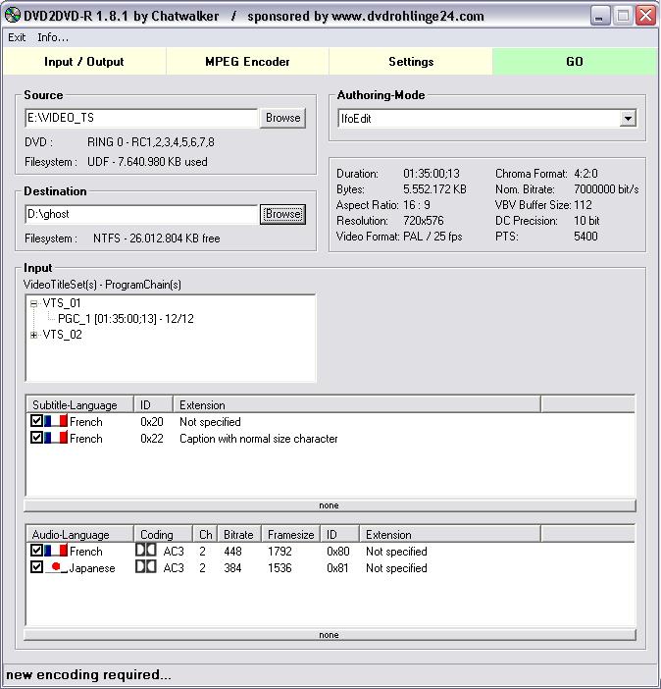Click the 384 bitrate value
Viewport: 661px width, 689px height.
232,567
